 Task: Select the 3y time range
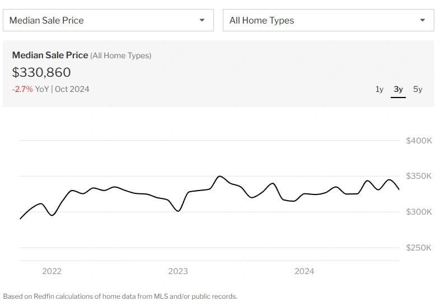pyautogui.click(x=398, y=89)
